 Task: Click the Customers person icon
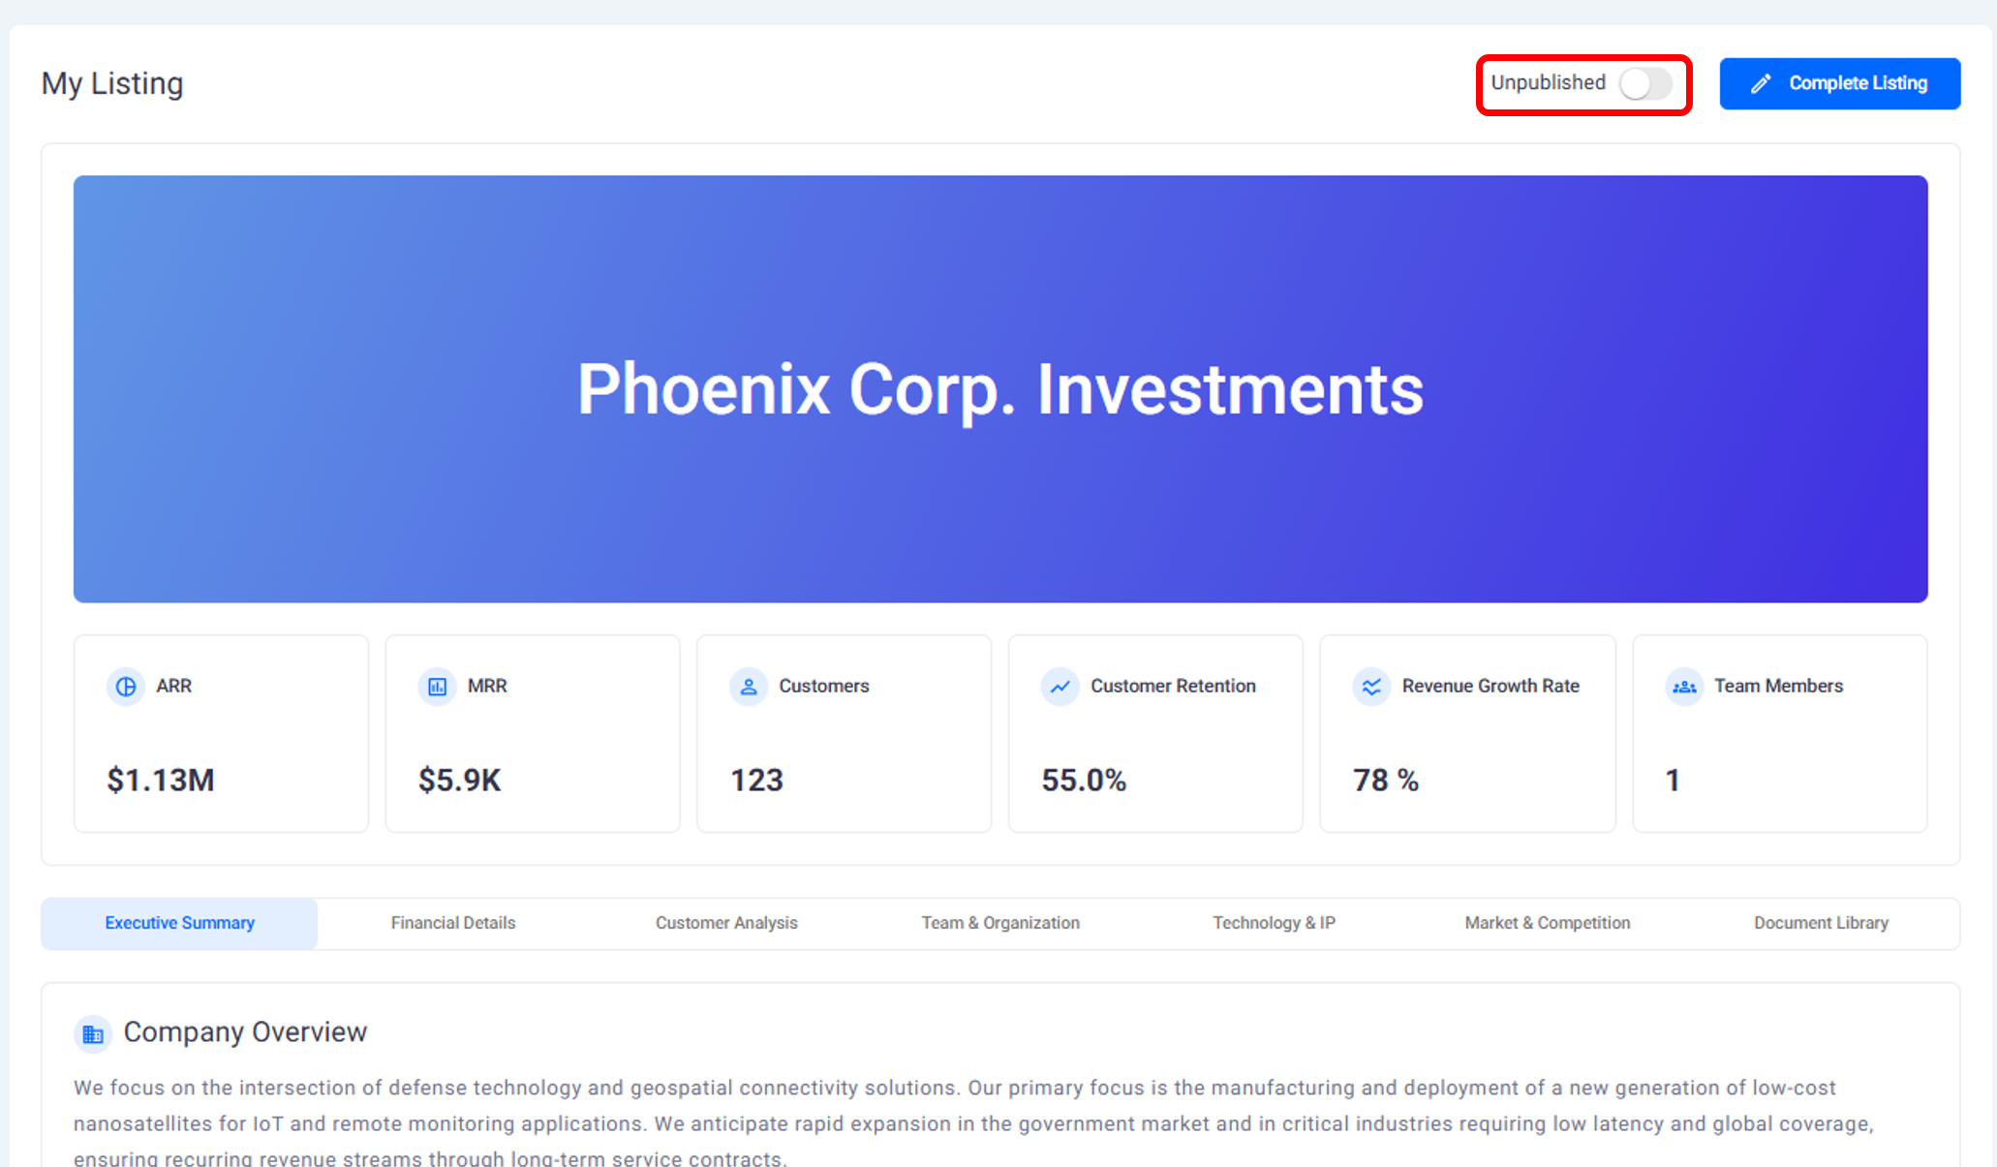tap(749, 687)
